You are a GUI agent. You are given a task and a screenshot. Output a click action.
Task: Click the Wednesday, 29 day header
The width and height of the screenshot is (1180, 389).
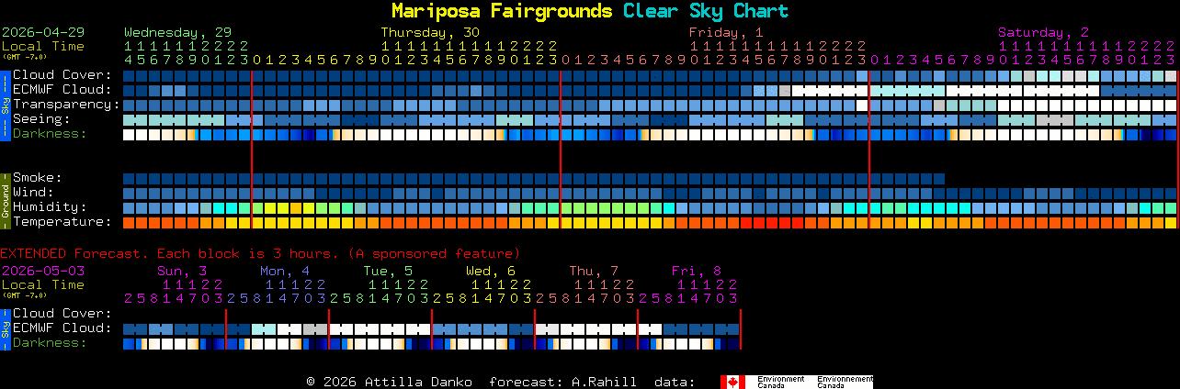point(177,32)
